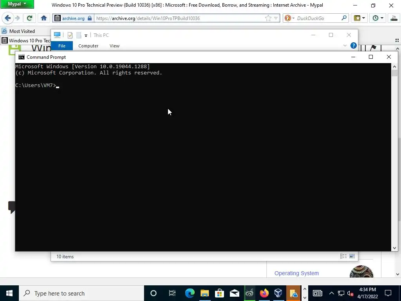Image resolution: width=401 pixels, height=301 pixels.
Task: Open the Mypal bookmarks menu button
Action: 359,18
